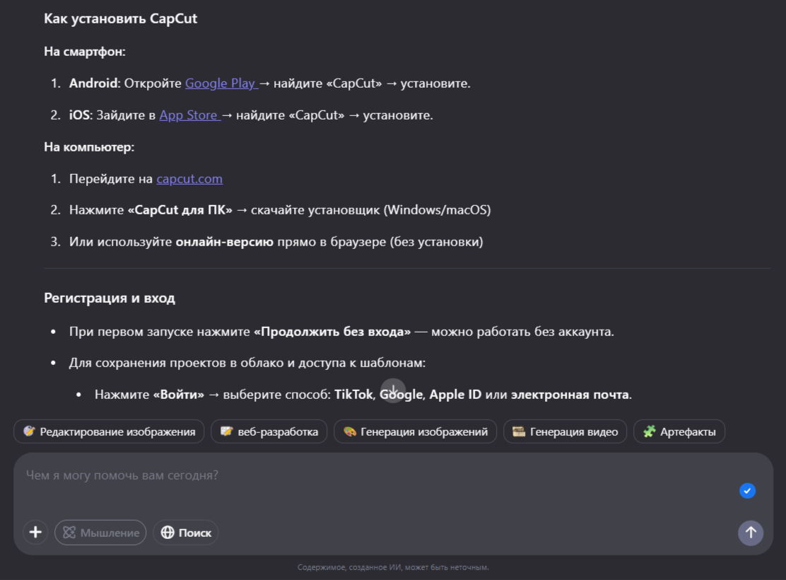This screenshot has width=786, height=580.
Task: Select the Генерация изображений chip
Action: pos(415,431)
